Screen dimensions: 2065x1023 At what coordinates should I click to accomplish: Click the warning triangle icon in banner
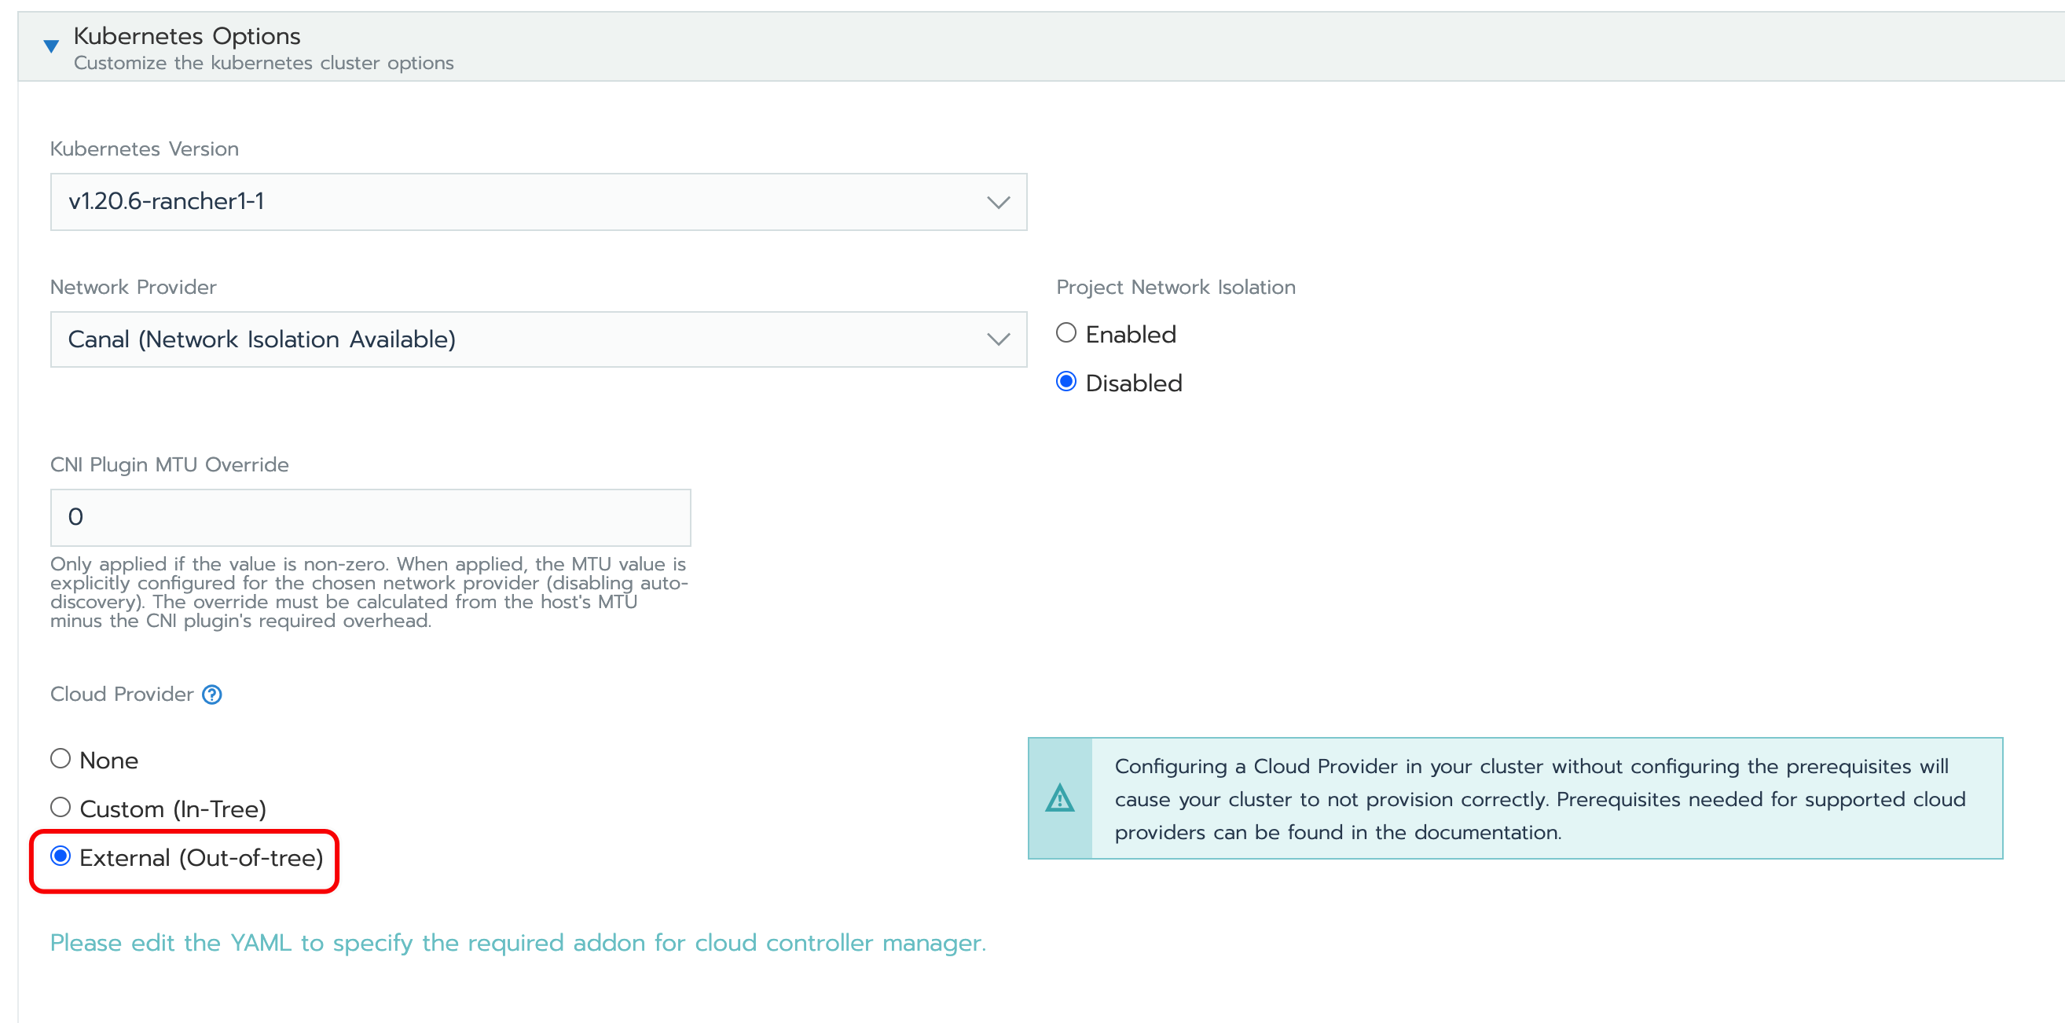tap(1060, 798)
